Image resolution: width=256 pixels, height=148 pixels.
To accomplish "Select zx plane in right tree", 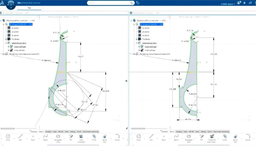I will [146, 35].
